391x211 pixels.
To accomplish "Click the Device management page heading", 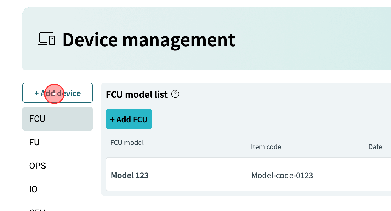I will [149, 40].
